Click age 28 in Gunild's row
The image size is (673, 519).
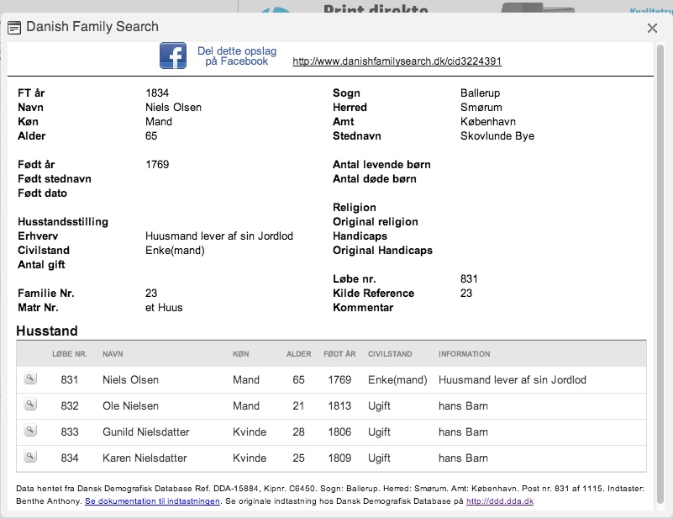pos(299,432)
